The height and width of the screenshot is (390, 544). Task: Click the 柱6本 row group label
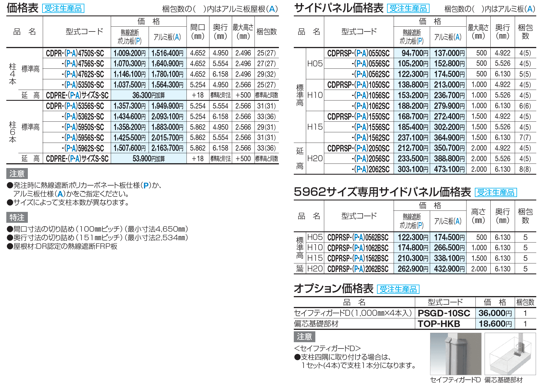(x=12, y=132)
